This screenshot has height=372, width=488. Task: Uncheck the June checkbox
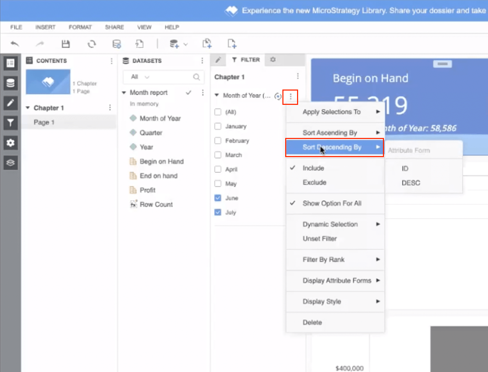218,198
